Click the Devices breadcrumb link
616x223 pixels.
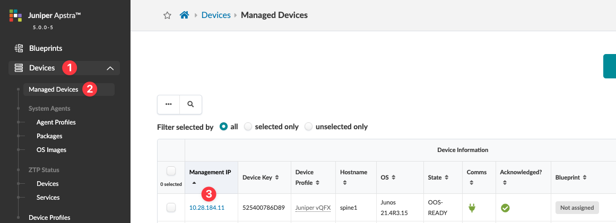click(215, 15)
